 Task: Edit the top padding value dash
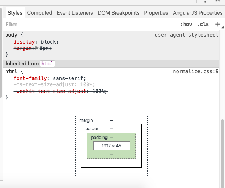click(x=111, y=138)
